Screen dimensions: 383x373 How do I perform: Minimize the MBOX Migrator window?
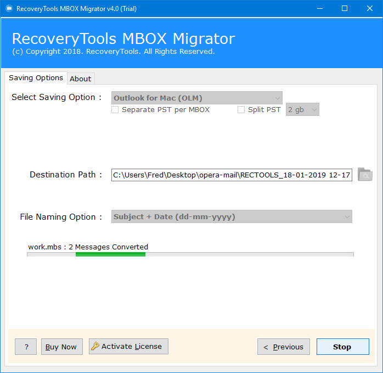[320, 9]
